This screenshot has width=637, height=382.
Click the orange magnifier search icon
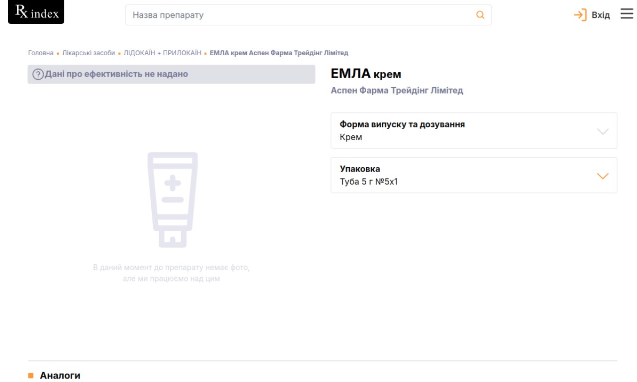480,15
